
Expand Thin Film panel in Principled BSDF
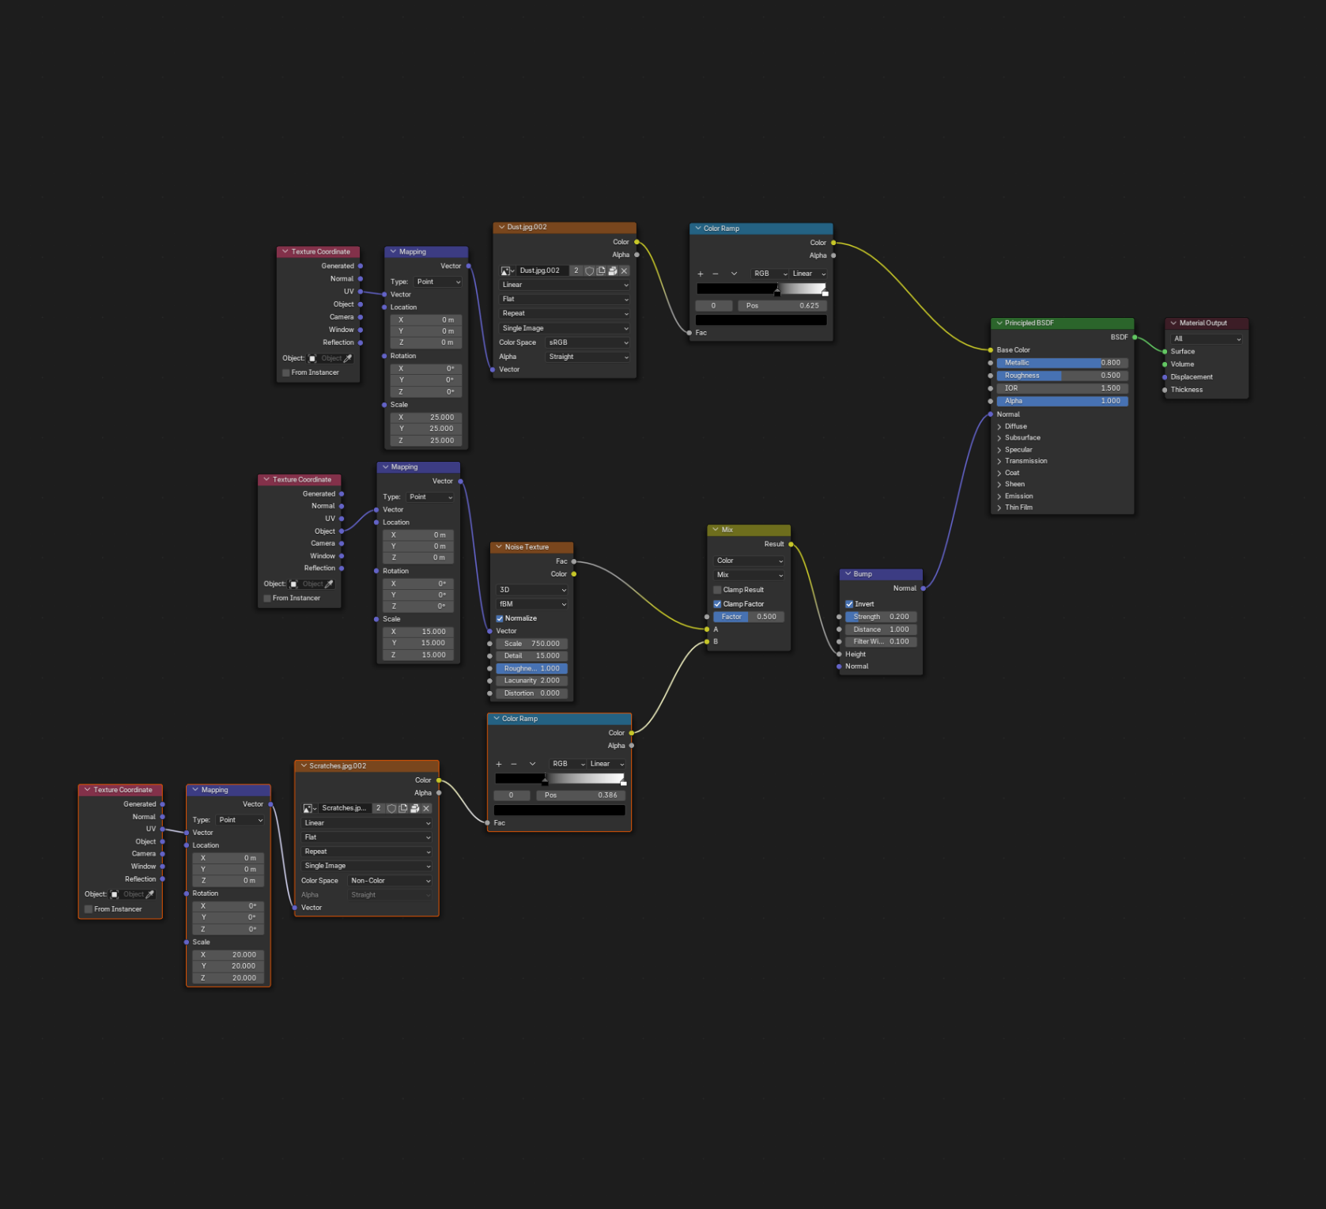coord(999,508)
